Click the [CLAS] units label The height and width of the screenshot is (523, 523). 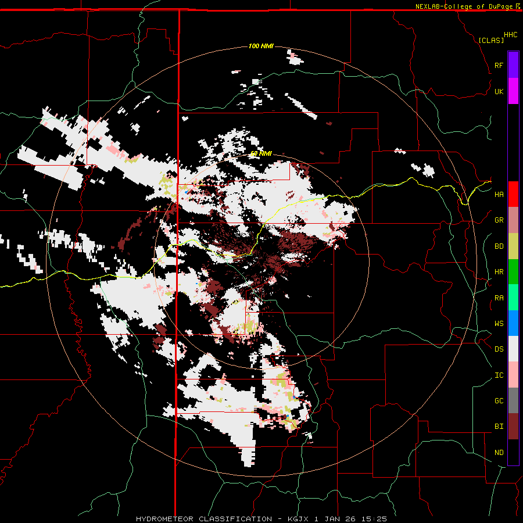(491, 40)
